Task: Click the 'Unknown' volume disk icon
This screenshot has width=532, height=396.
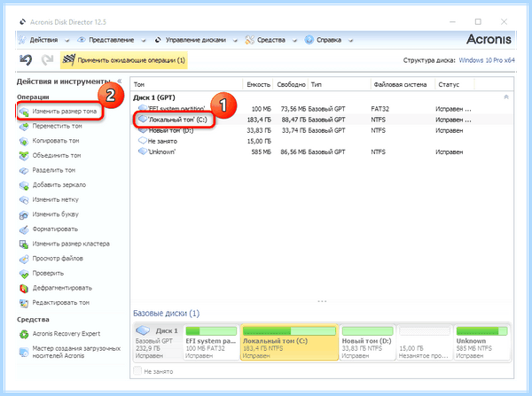Action: 142,151
